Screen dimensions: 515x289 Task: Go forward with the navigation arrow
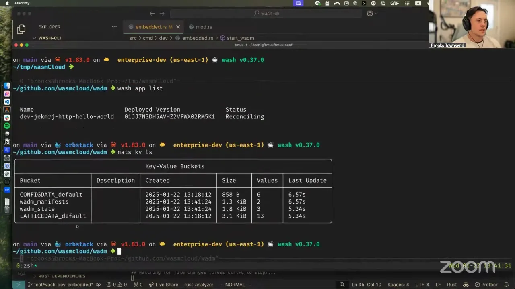162,13
